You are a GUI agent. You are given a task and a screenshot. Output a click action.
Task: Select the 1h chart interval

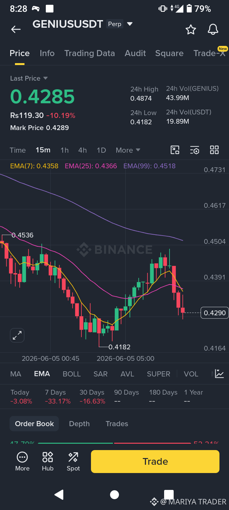(65, 150)
